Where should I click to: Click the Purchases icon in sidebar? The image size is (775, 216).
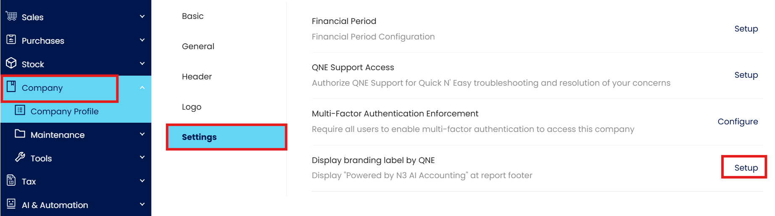pyautogui.click(x=11, y=40)
